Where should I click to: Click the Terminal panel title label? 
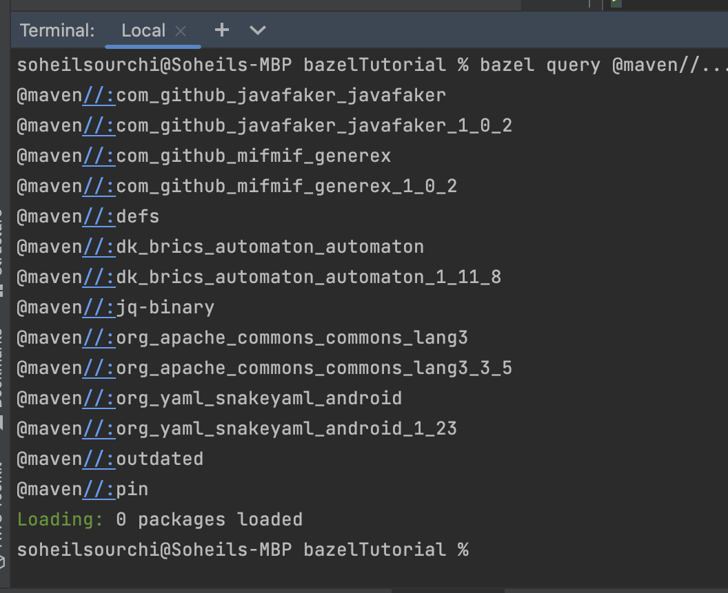coord(57,30)
